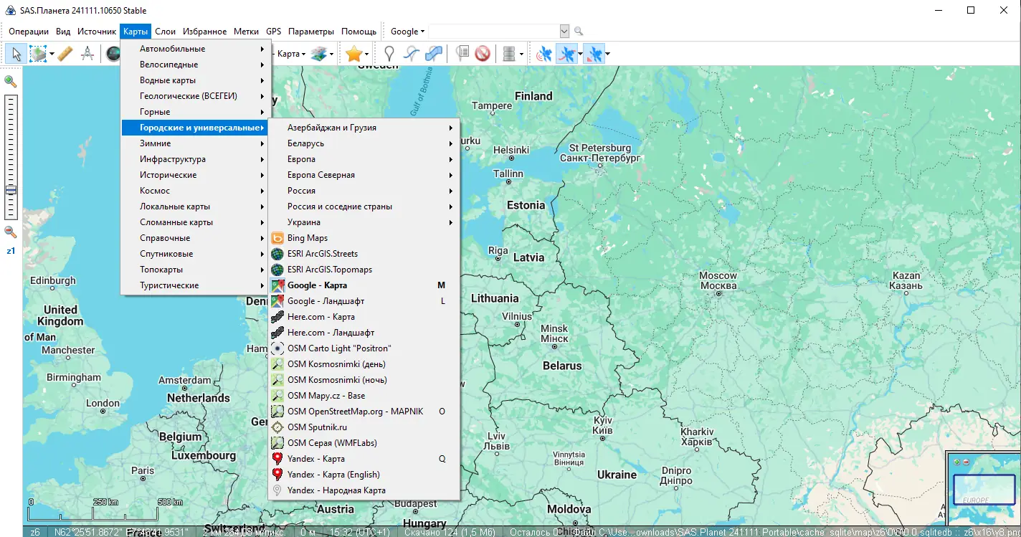This screenshot has height=537, width=1021.
Task: Toggle the arrow cursor move mode button
Action: coord(16,54)
